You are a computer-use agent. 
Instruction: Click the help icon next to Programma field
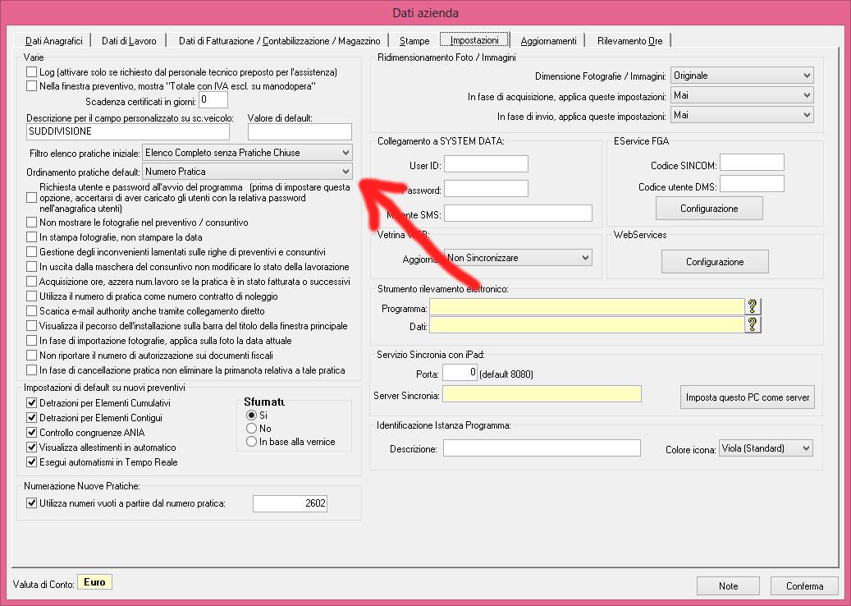pyautogui.click(x=753, y=306)
